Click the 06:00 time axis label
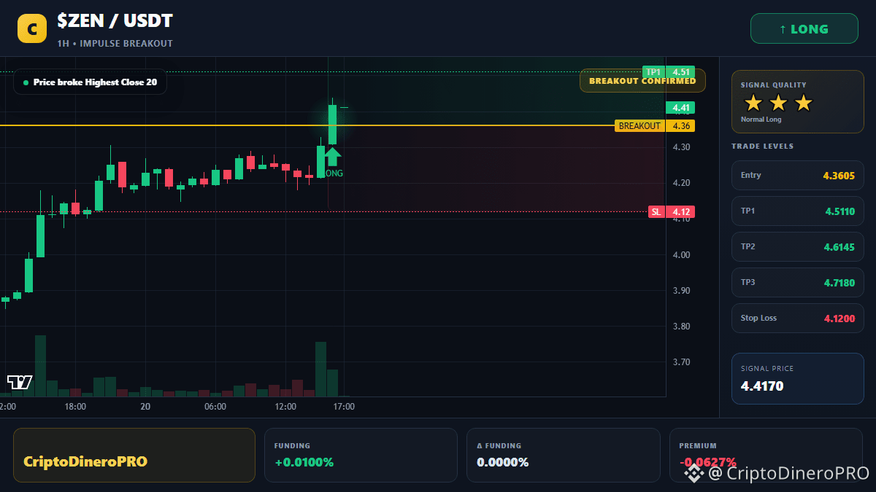The height and width of the screenshot is (492, 876). pos(215,407)
